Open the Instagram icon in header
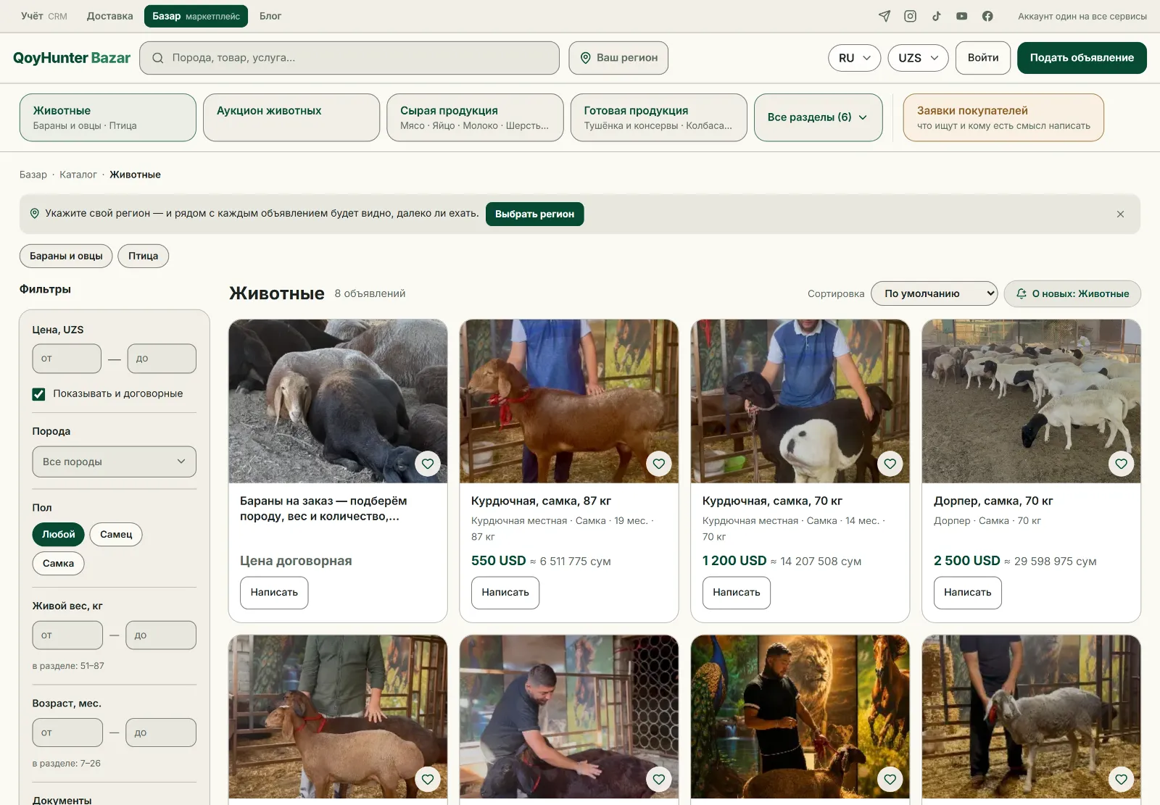1160x805 pixels. [x=911, y=16]
